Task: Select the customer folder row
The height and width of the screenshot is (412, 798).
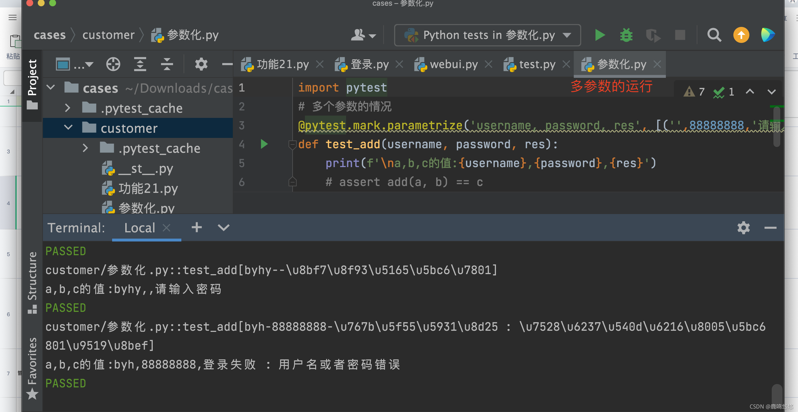Action: 138,128
